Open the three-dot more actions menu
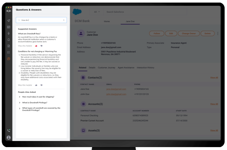Image resolution: width=227 pixels, height=150 pixels. 218,33
